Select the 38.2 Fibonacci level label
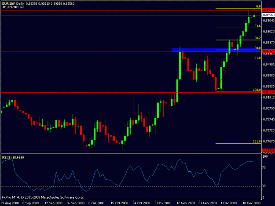Image resolution: width=275 pixels, height=206 pixels. click(257, 38)
